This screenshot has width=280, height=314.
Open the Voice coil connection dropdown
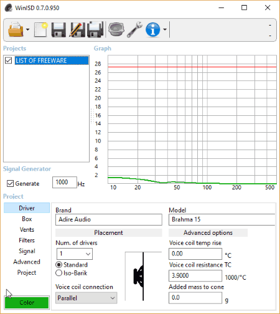(86, 298)
